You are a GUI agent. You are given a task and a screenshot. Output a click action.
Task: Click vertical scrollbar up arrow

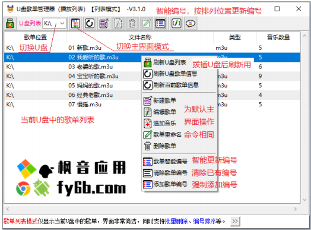(x=304, y=36)
